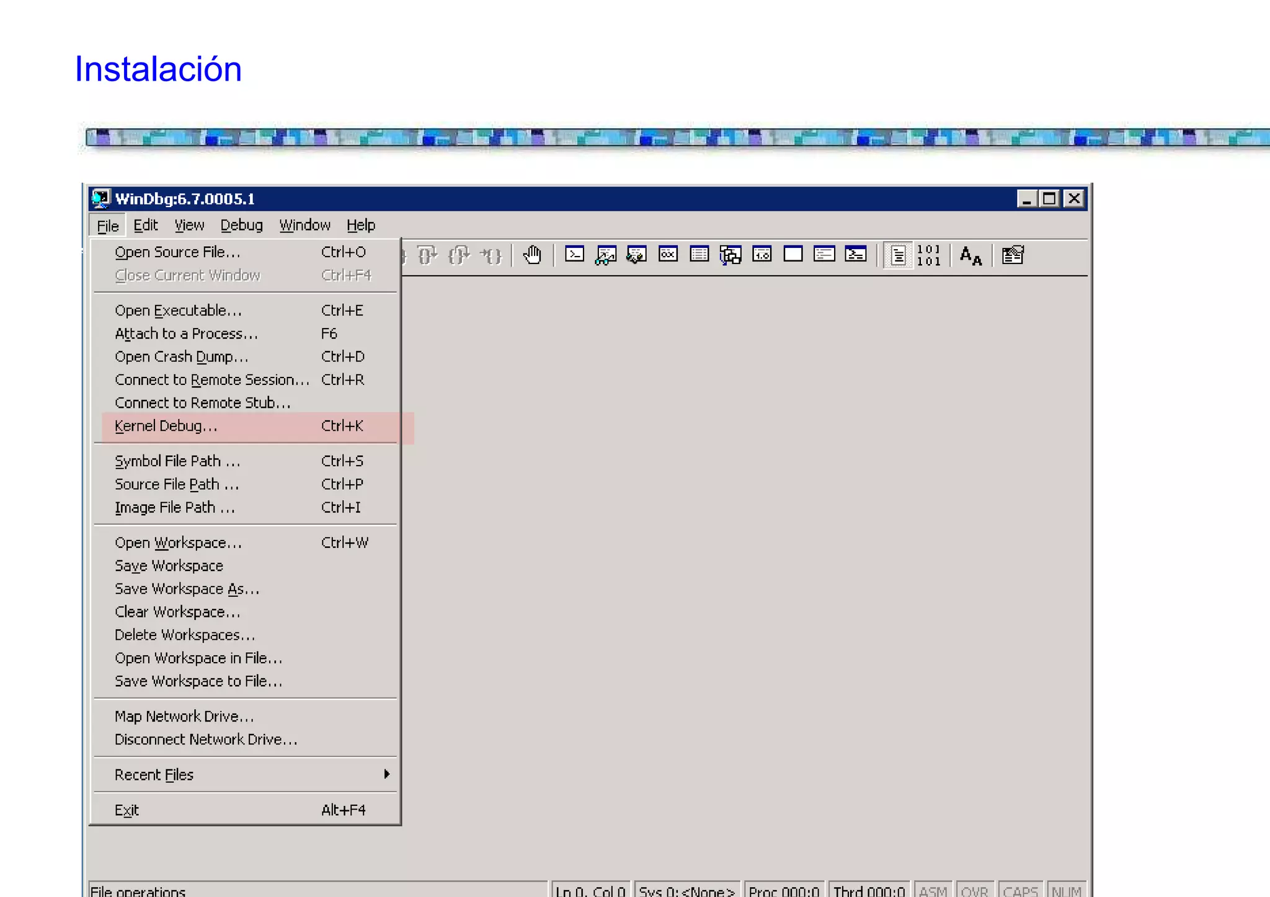Screen dimensions: 1270x897
Task: Open the Command window toolbar icon
Action: (574, 255)
